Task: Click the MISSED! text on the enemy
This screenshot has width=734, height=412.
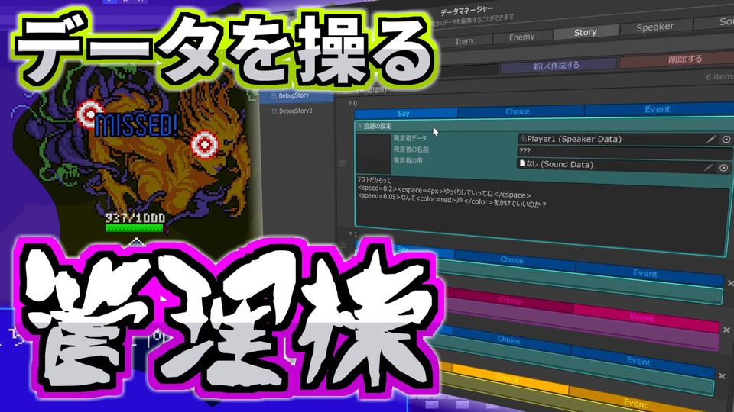Action: click(x=136, y=126)
